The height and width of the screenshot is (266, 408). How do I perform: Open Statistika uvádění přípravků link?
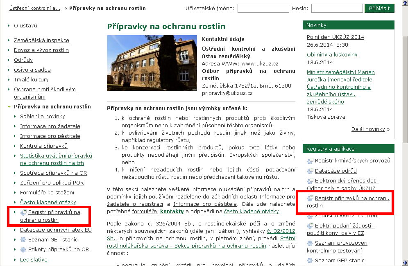[56, 159]
